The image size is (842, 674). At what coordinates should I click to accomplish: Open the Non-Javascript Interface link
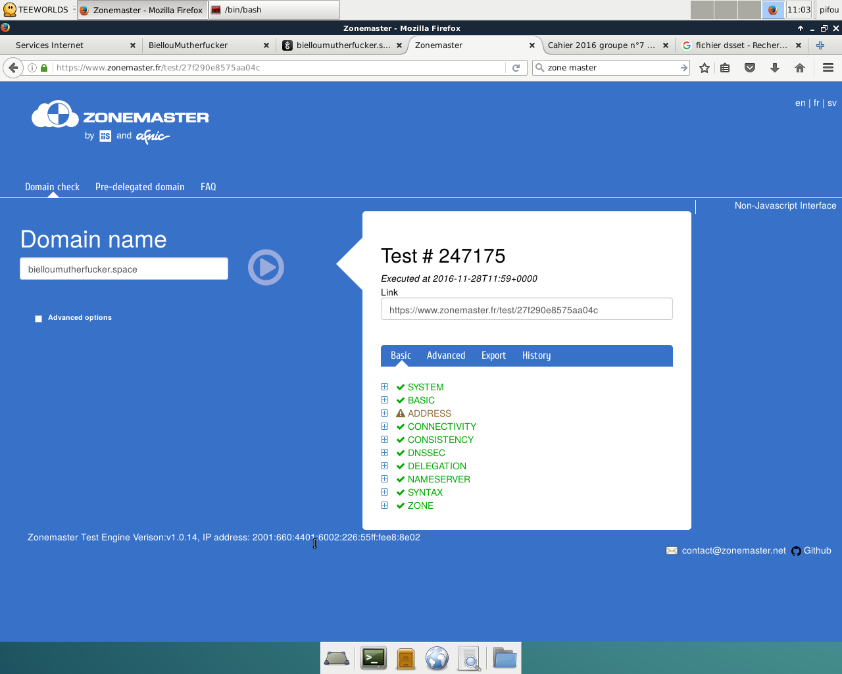tap(785, 206)
